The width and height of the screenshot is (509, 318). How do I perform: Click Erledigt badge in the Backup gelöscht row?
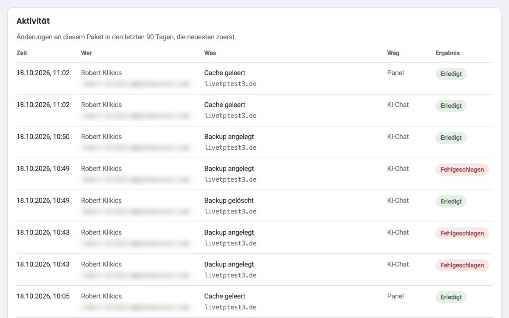[451, 202]
